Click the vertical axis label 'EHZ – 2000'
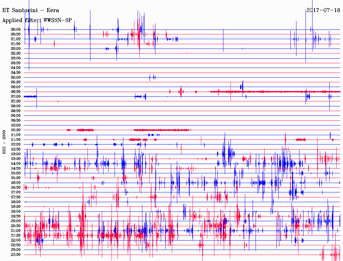343x261 pixels. 4,142
